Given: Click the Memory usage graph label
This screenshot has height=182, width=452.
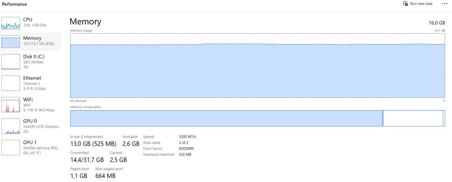Looking at the screenshot, I should point(81,30).
